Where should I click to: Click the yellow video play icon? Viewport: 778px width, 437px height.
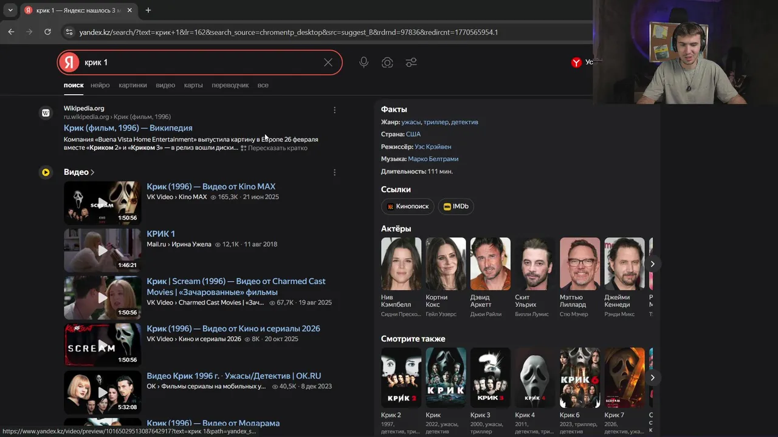pyautogui.click(x=46, y=172)
